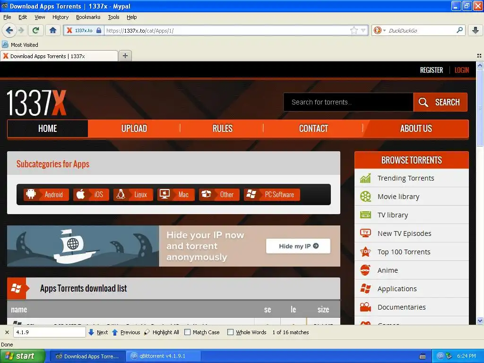Select the iOS subcategory
The height and width of the screenshot is (363, 484).
[91, 194]
